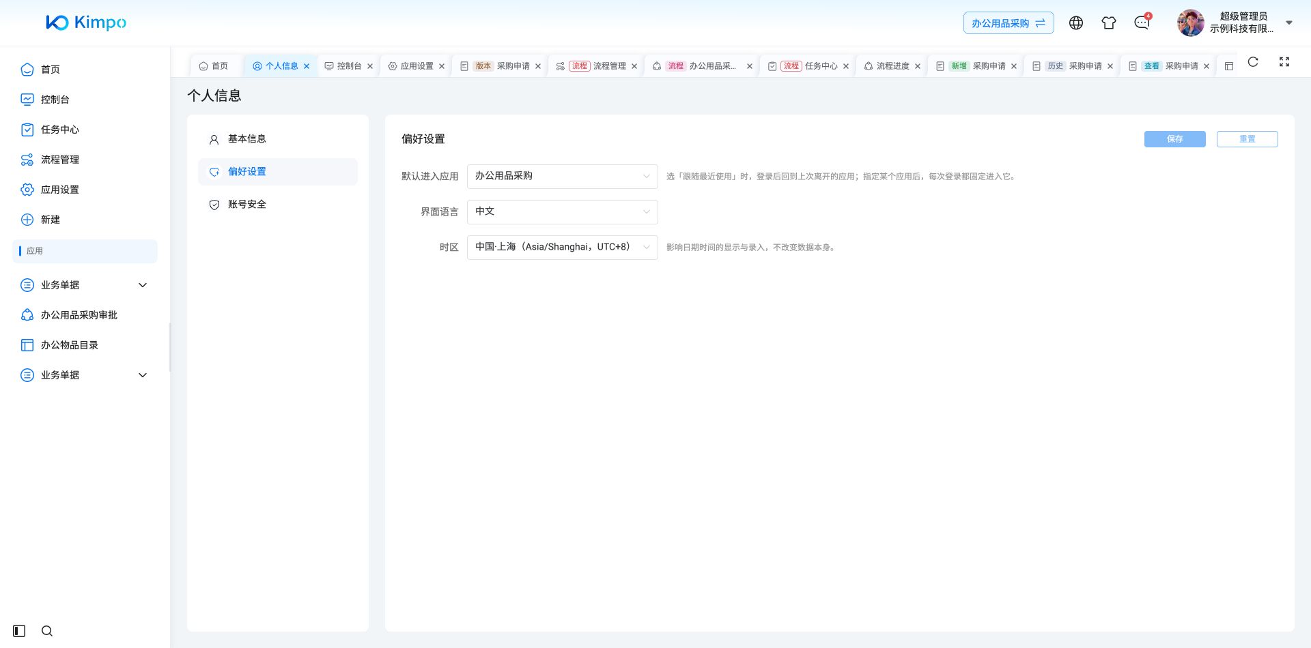
Task: Open the messages icon with badge
Action: [x=1142, y=23]
